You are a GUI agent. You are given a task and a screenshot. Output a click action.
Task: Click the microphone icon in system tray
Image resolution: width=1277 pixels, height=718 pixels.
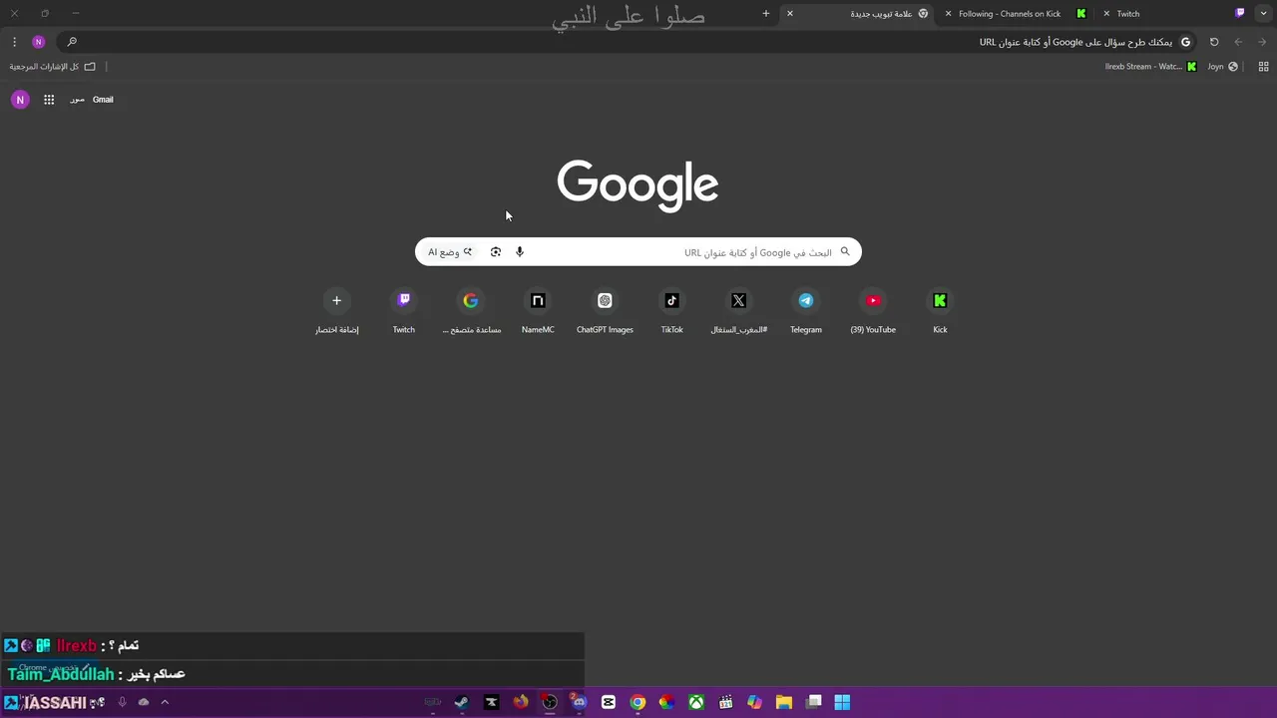coord(122,702)
